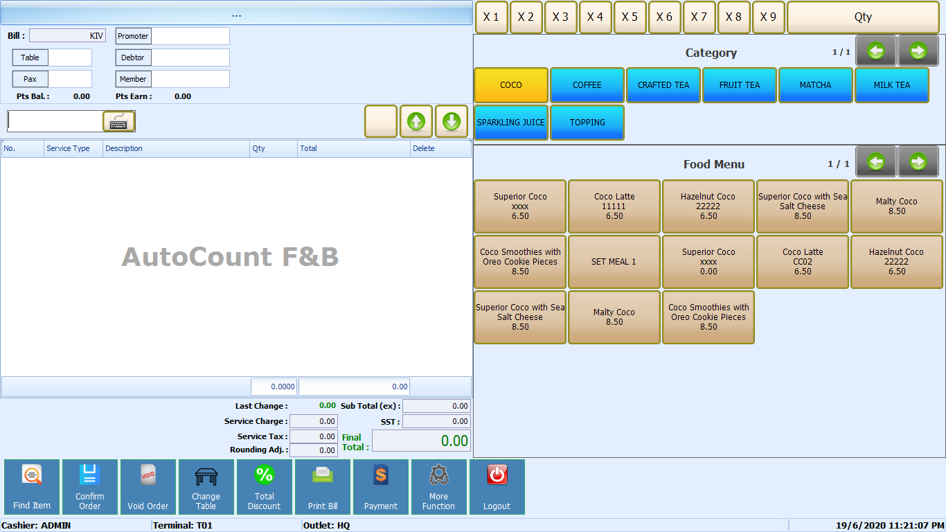Set quantity multiplier X 3
The height and width of the screenshot is (532, 946).
tap(561, 17)
